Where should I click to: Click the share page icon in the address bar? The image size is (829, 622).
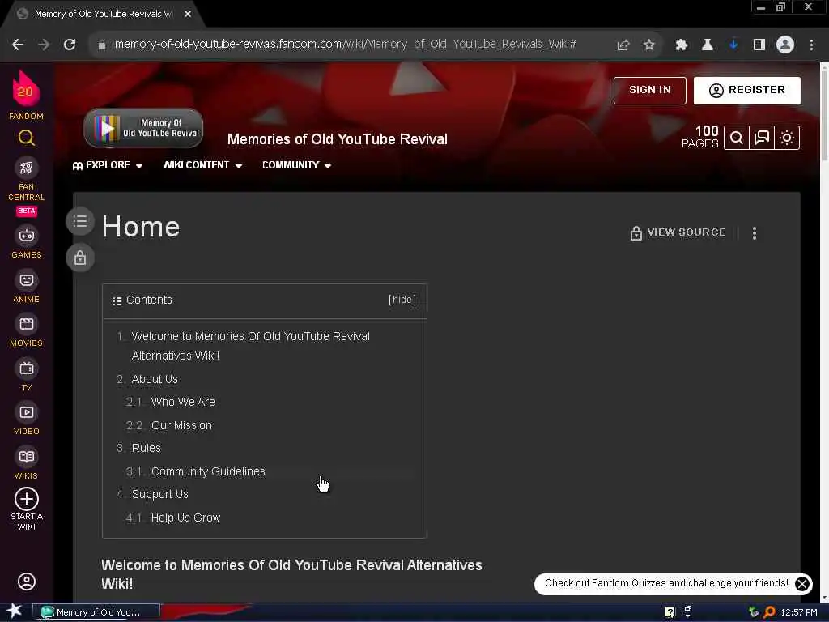tap(623, 45)
